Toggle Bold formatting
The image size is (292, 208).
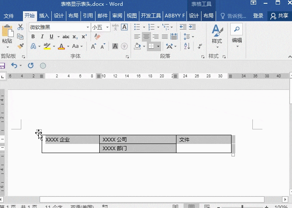pyautogui.click(x=33, y=37)
